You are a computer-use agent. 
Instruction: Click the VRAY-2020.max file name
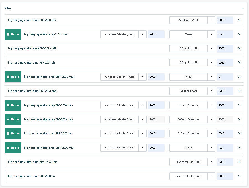coord(49,148)
